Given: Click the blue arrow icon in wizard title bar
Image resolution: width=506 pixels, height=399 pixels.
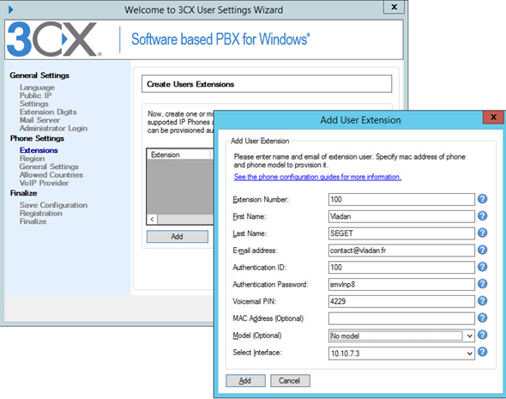Looking at the screenshot, I should pos(10,9).
